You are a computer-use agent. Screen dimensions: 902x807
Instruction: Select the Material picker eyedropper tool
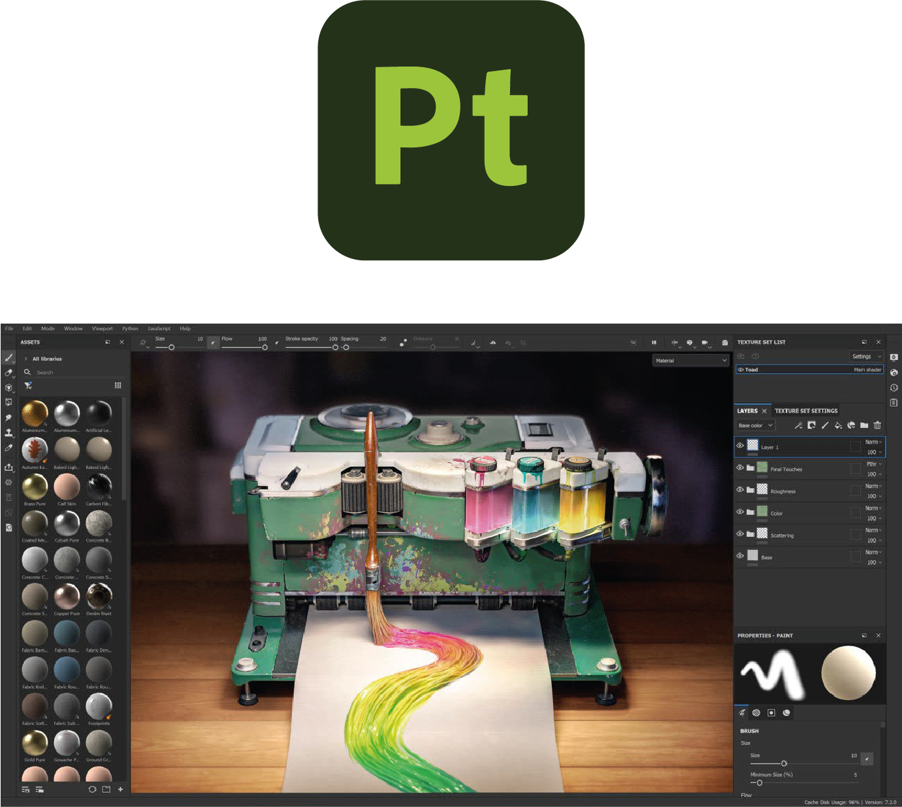pos(8,448)
